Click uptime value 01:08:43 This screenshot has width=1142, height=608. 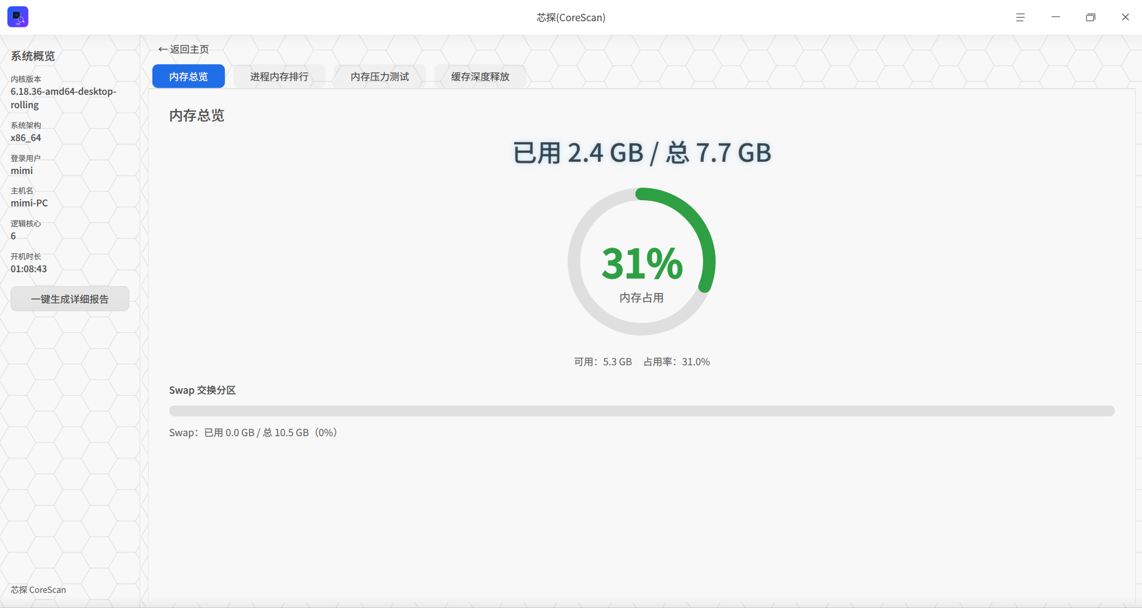pyautogui.click(x=28, y=269)
